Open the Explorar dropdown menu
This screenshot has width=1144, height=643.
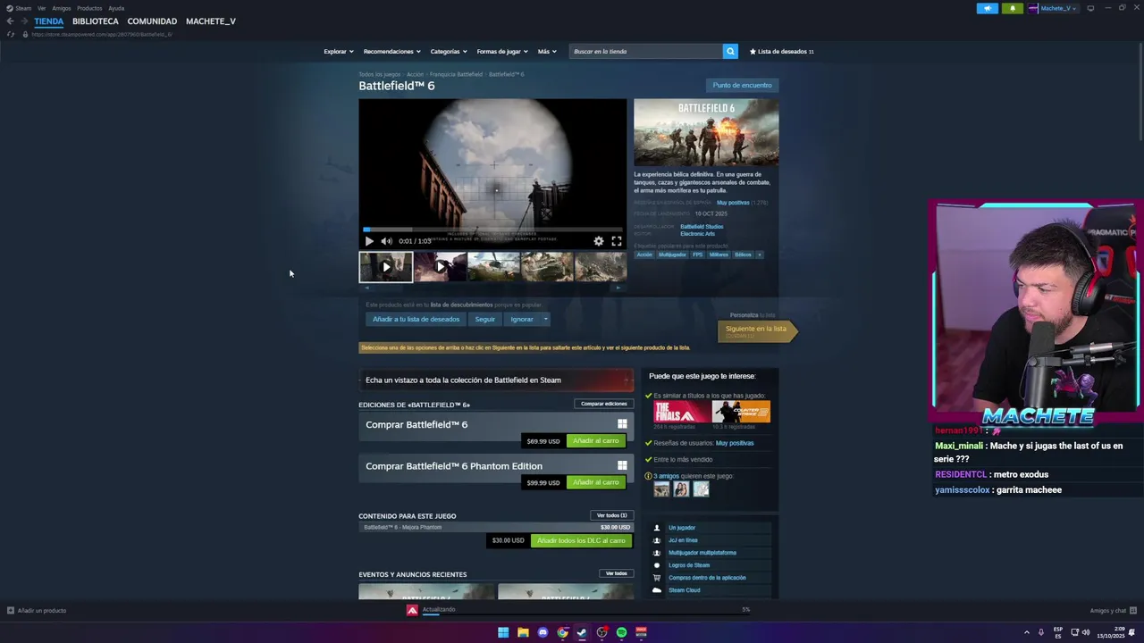(x=339, y=51)
